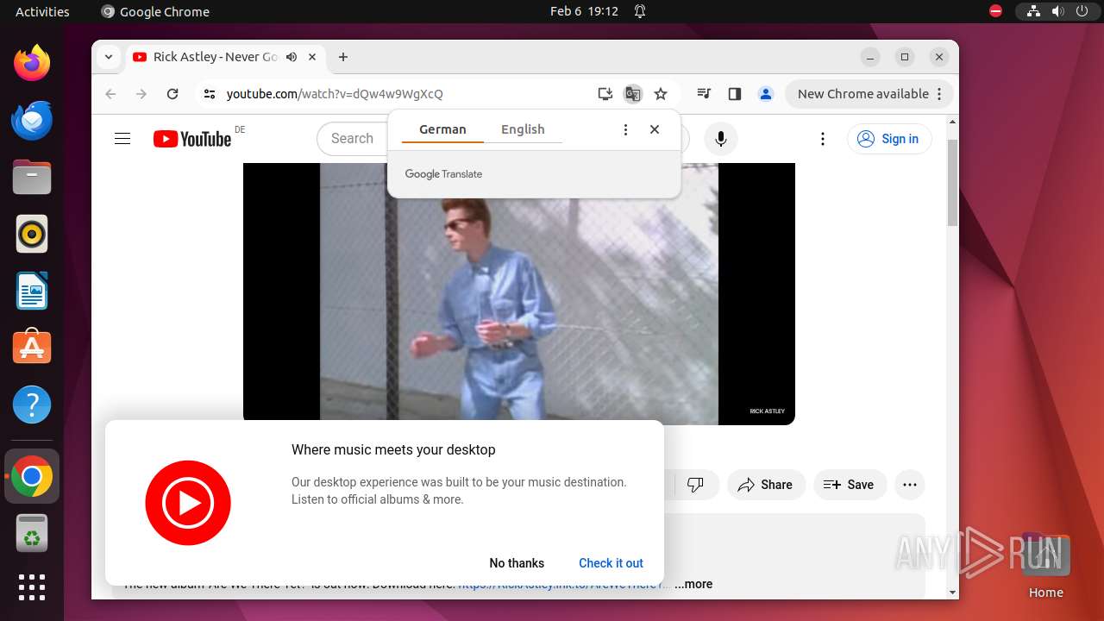This screenshot has width=1104, height=621.
Task: Click No thanks in music promo
Action: [517, 563]
